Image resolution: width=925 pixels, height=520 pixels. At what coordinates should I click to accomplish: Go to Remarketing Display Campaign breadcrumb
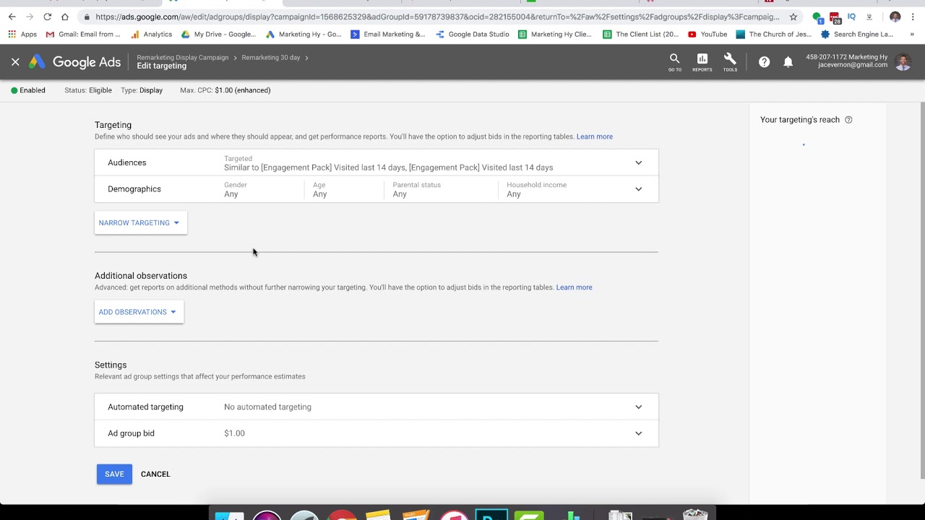pyautogui.click(x=183, y=58)
